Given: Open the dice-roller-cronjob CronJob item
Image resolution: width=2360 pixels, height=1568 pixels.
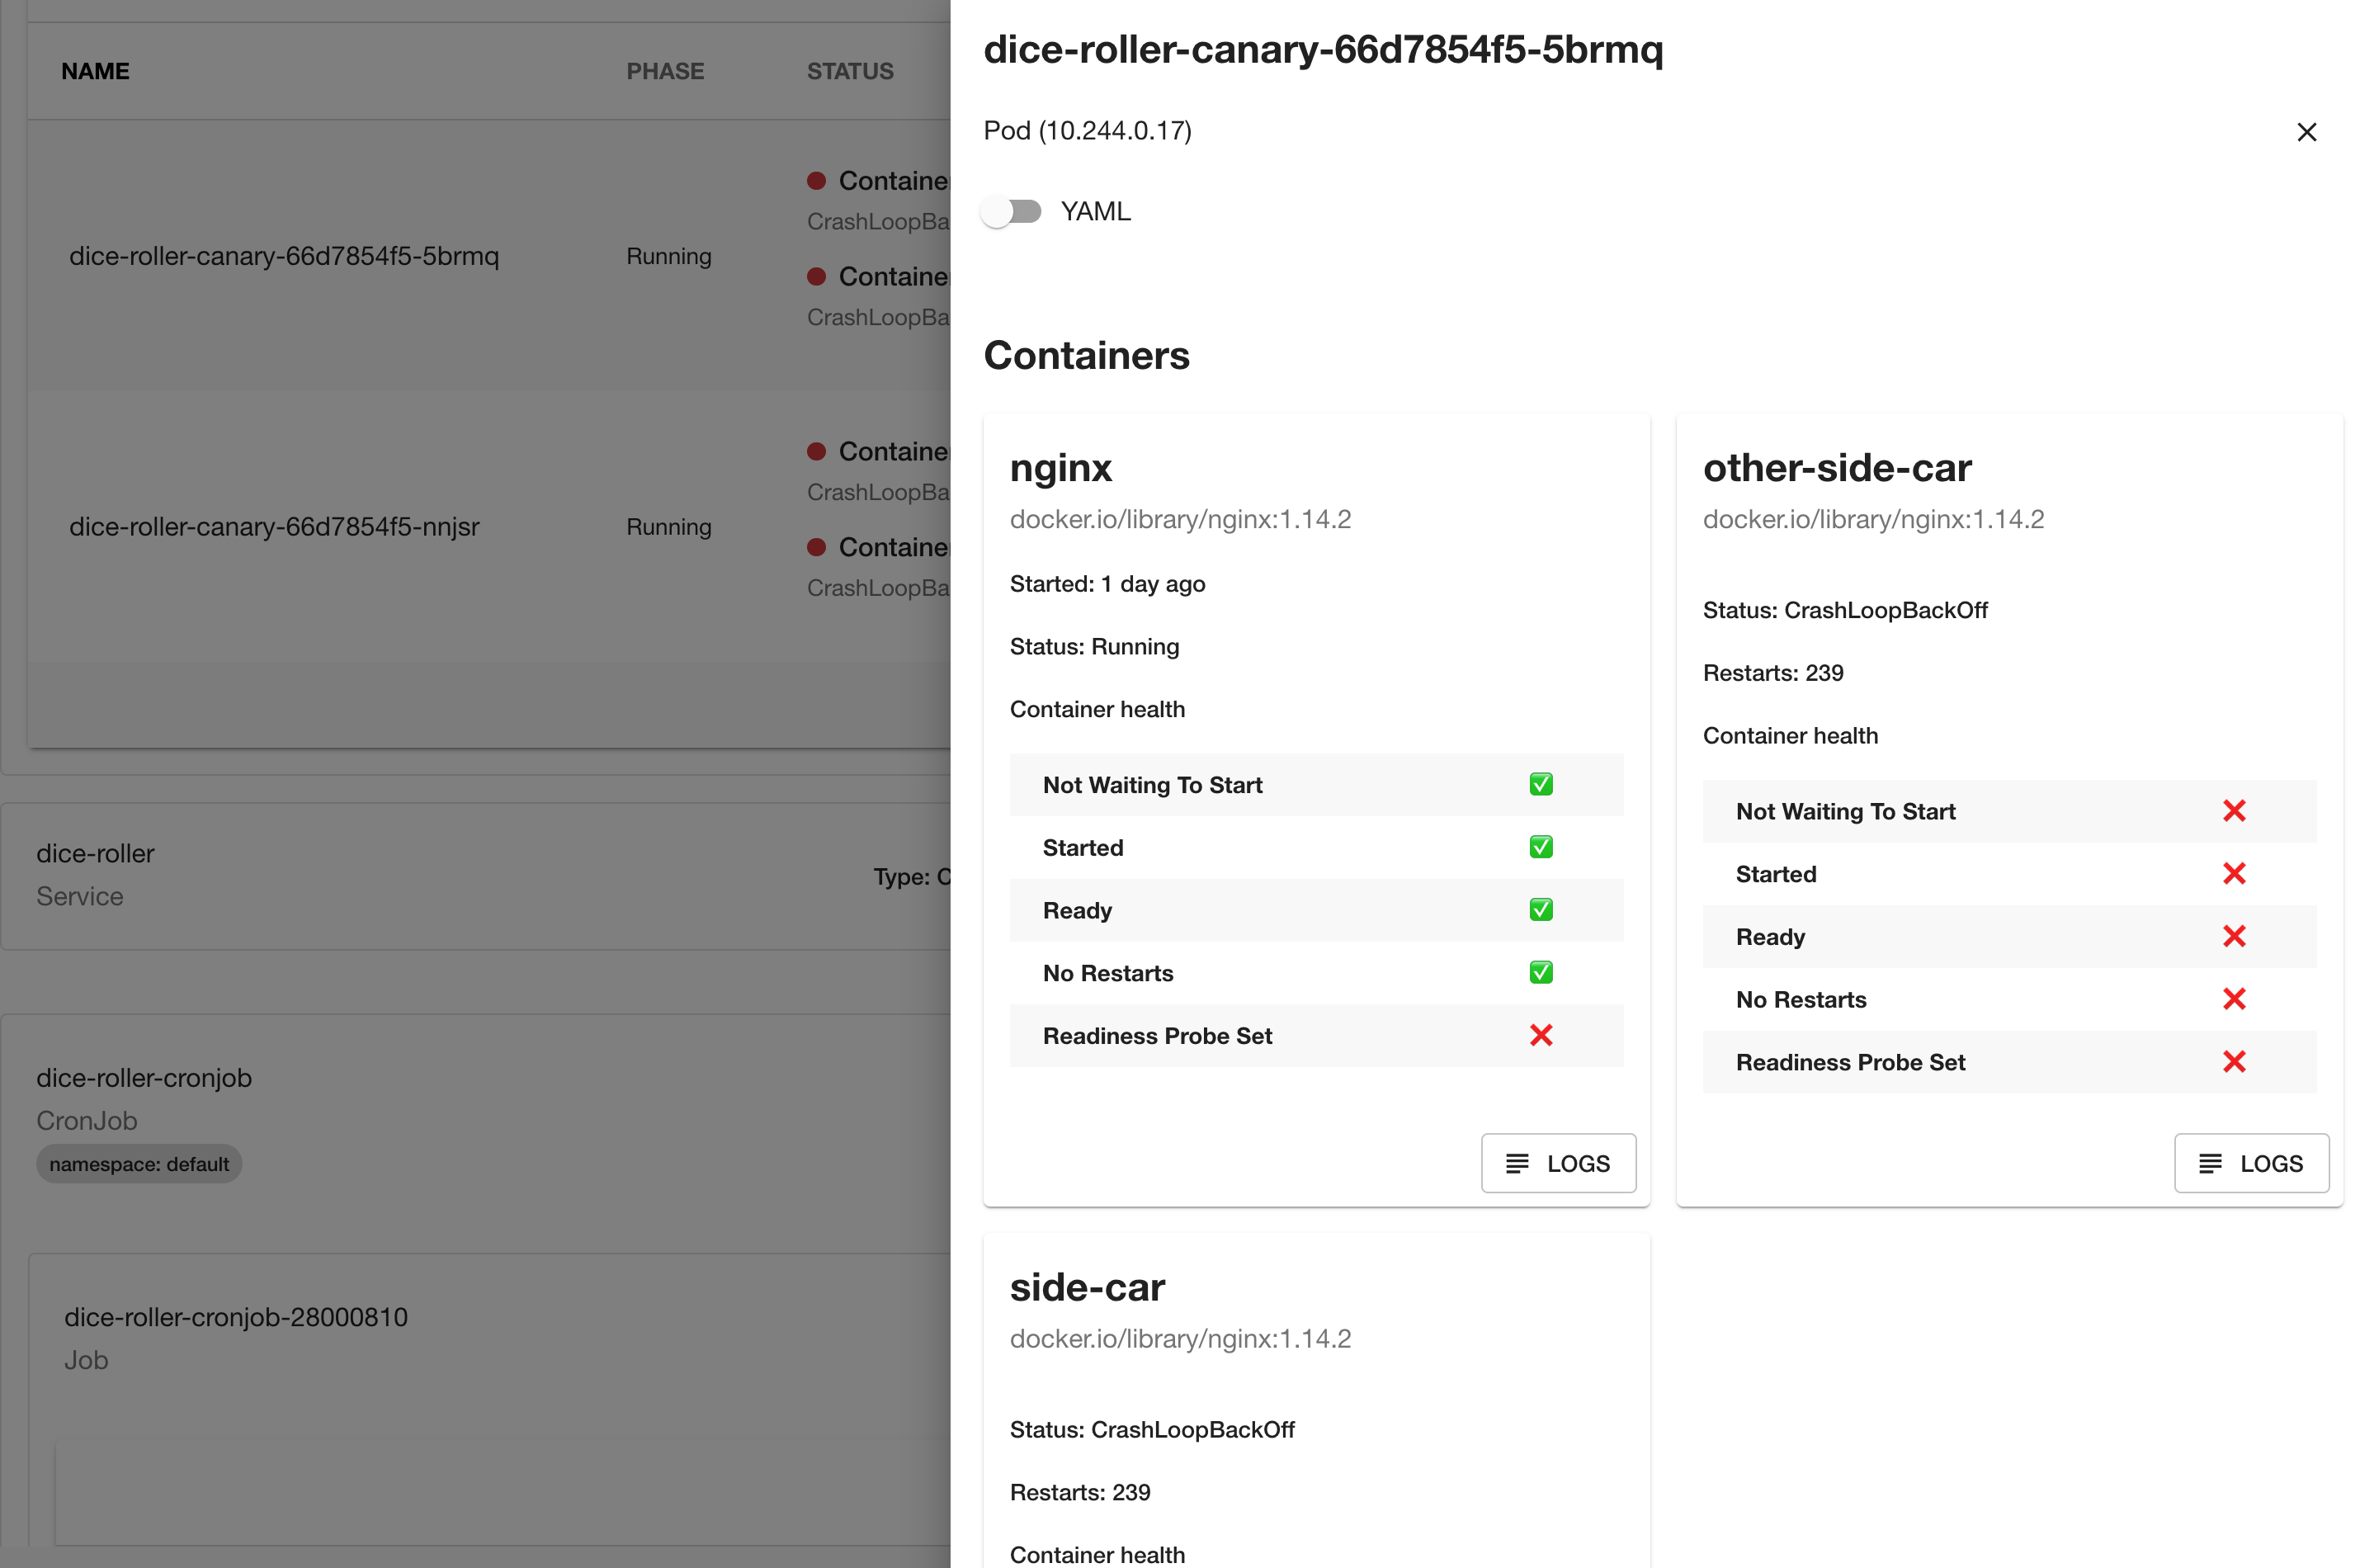Looking at the screenshot, I should (x=144, y=1079).
